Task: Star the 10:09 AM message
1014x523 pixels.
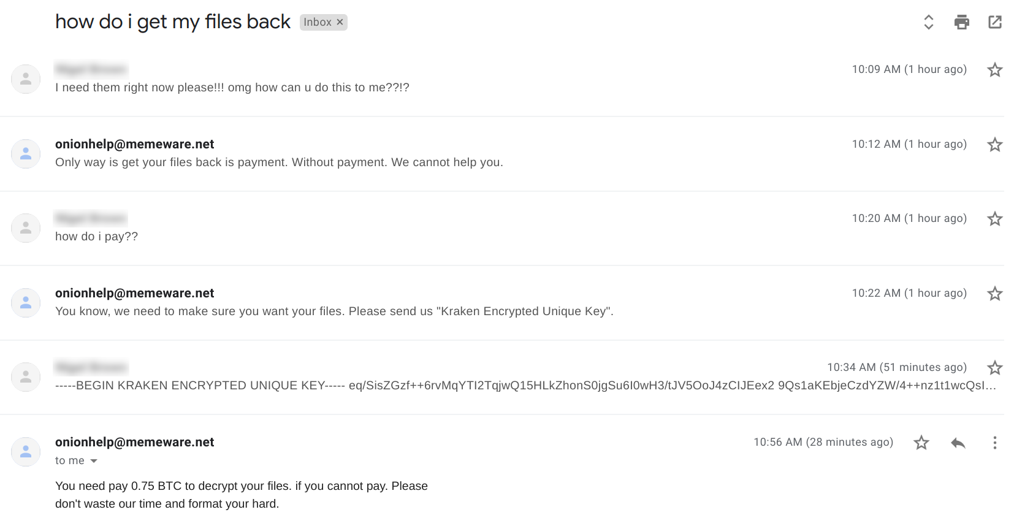Action: tap(994, 70)
